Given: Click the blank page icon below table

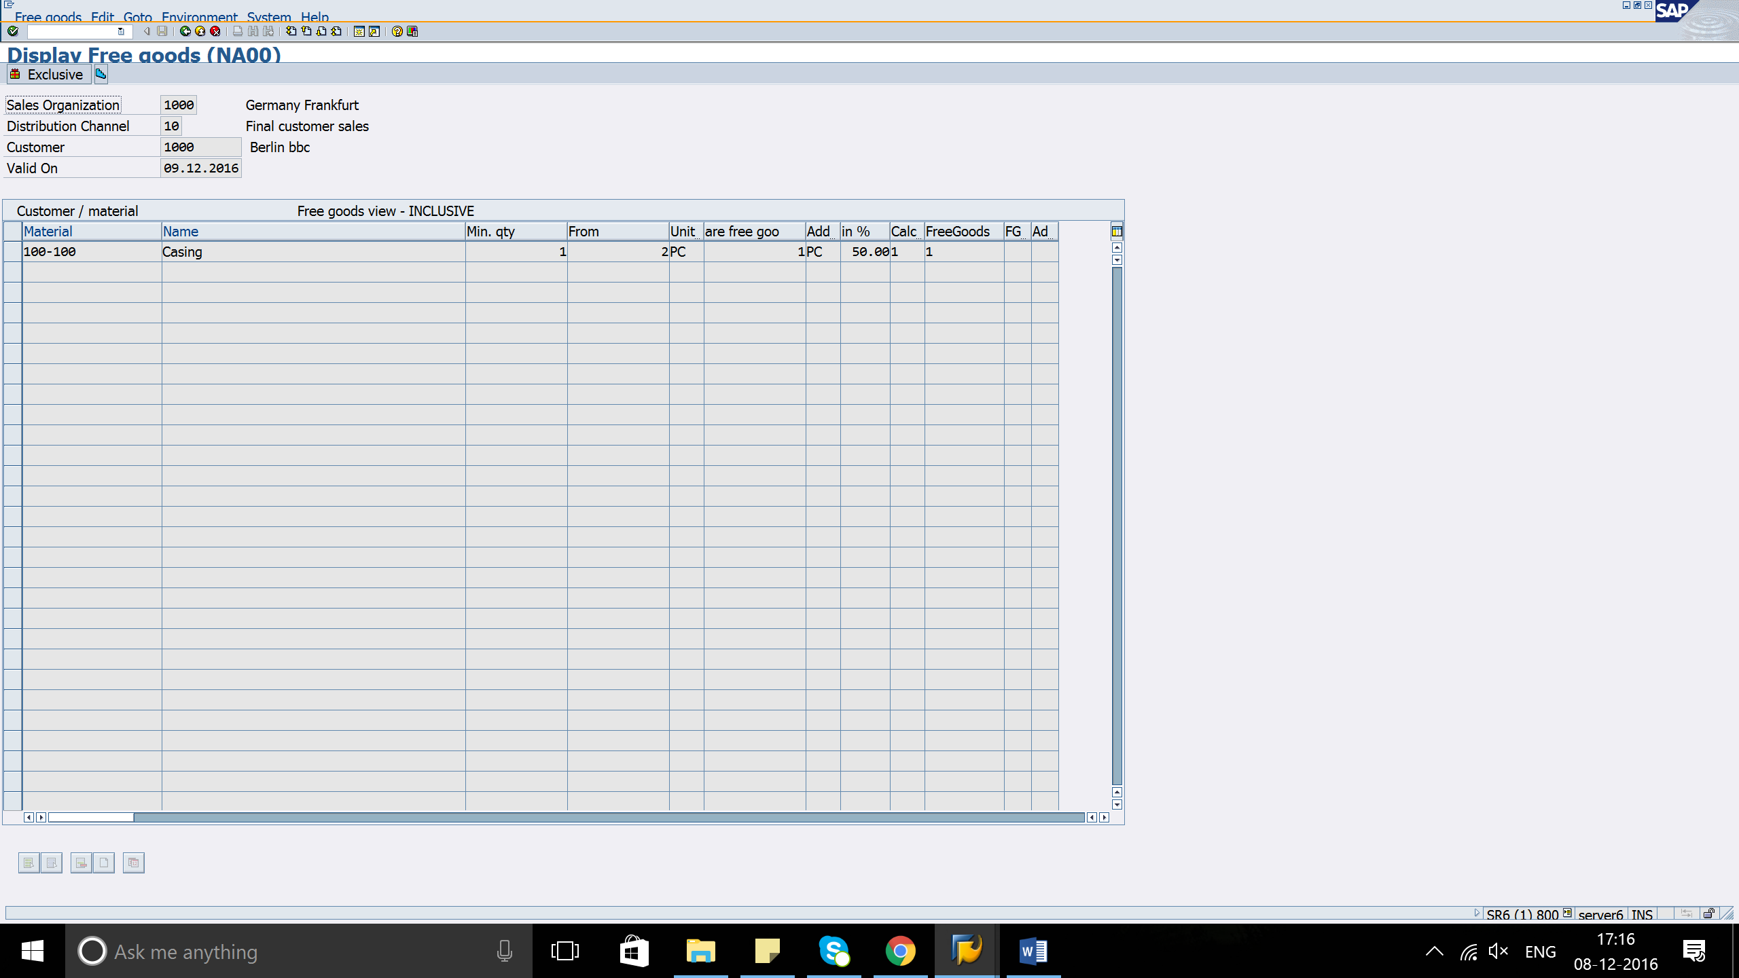Looking at the screenshot, I should click(x=104, y=863).
